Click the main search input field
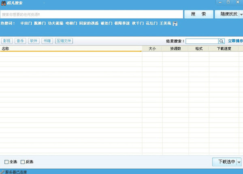Screen dimensions: 243x174 [x=91, y=15]
